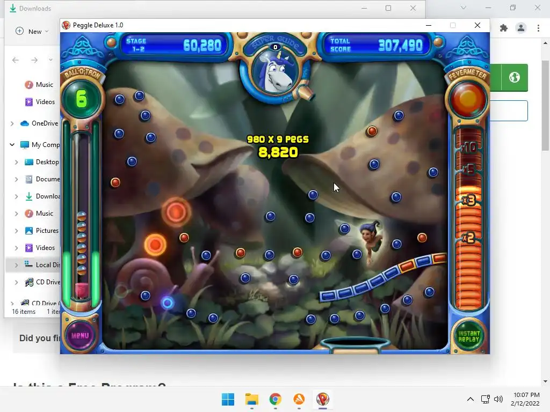Select Music in quick access list
This screenshot has width=550, height=412.
coord(44,85)
